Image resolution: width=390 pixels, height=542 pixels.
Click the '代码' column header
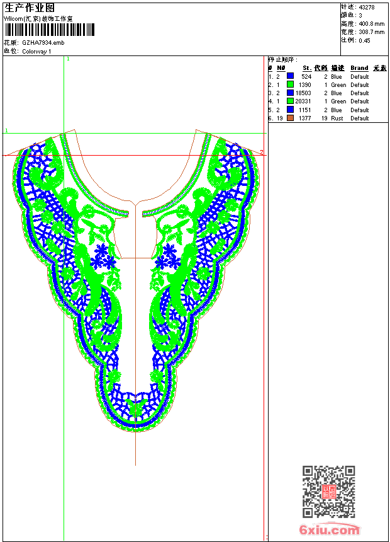click(x=321, y=68)
